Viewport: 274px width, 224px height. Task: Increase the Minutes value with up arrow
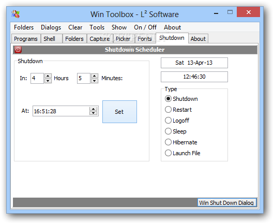point(95,76)
